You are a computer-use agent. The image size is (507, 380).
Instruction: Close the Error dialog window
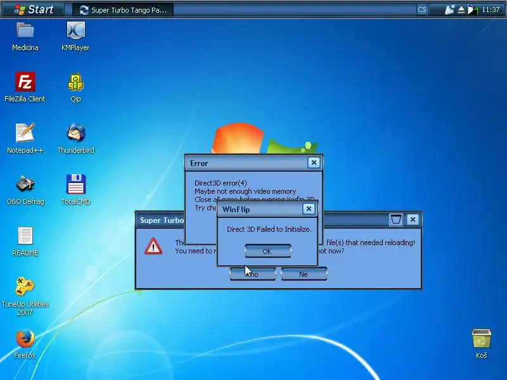pos(314,163)
